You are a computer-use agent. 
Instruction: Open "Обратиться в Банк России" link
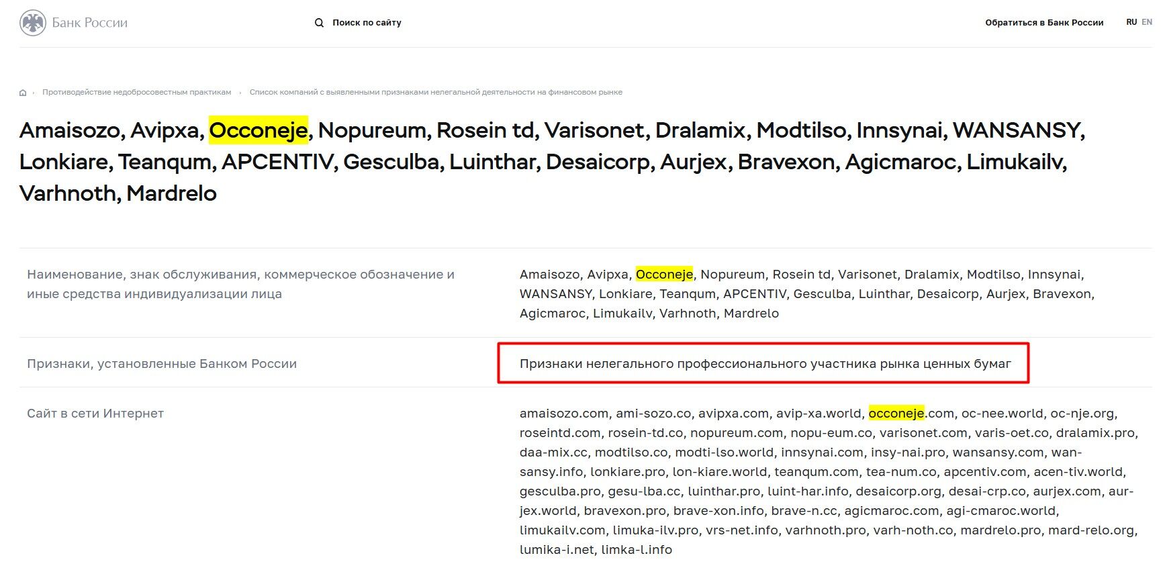[1044, 23]
